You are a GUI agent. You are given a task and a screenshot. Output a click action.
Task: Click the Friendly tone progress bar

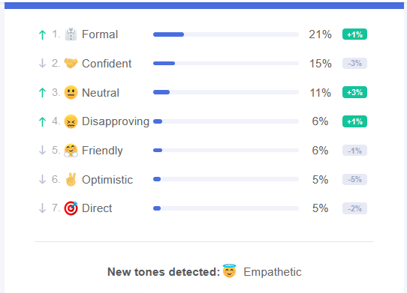pyautogui.click(x=226, y=151)
